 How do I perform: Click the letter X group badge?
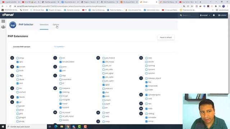(141, 114)
